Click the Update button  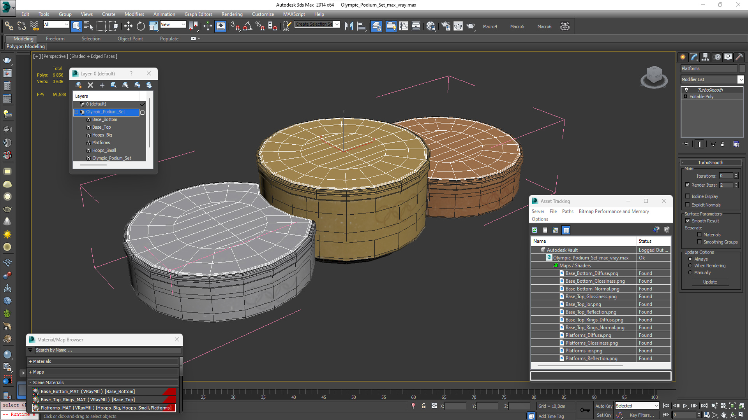pyautogui.click(x=710, y=282)
